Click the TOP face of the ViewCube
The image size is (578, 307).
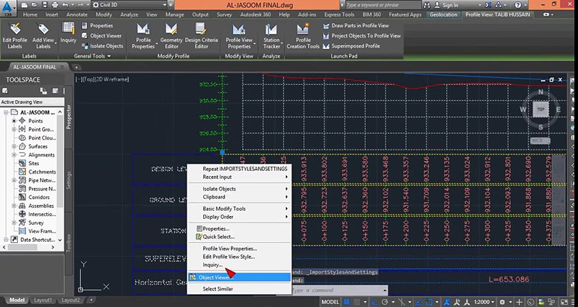(541, 110)
